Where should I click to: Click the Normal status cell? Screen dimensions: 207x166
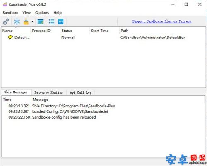68,38
